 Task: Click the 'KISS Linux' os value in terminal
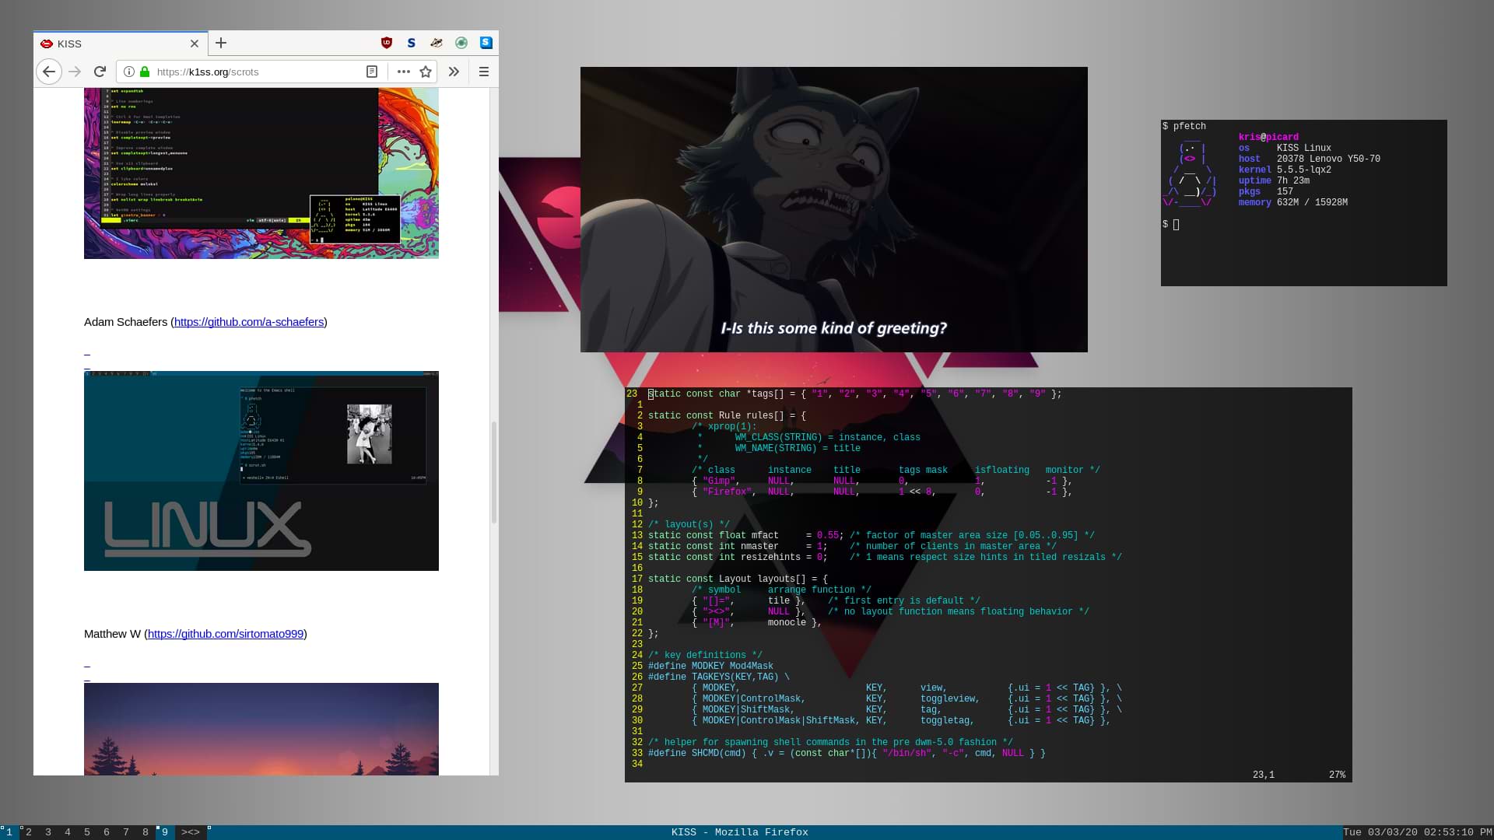(1304, 148)
